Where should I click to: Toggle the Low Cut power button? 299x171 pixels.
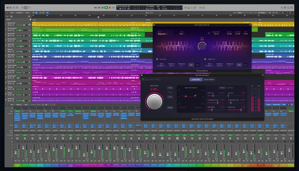(x=157, y=59)
